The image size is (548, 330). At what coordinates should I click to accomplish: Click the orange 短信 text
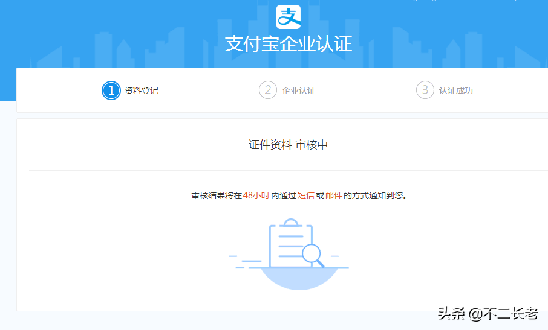point(306,195)
